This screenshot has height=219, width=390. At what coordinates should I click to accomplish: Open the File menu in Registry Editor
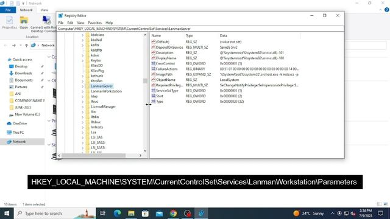(61, 23)
